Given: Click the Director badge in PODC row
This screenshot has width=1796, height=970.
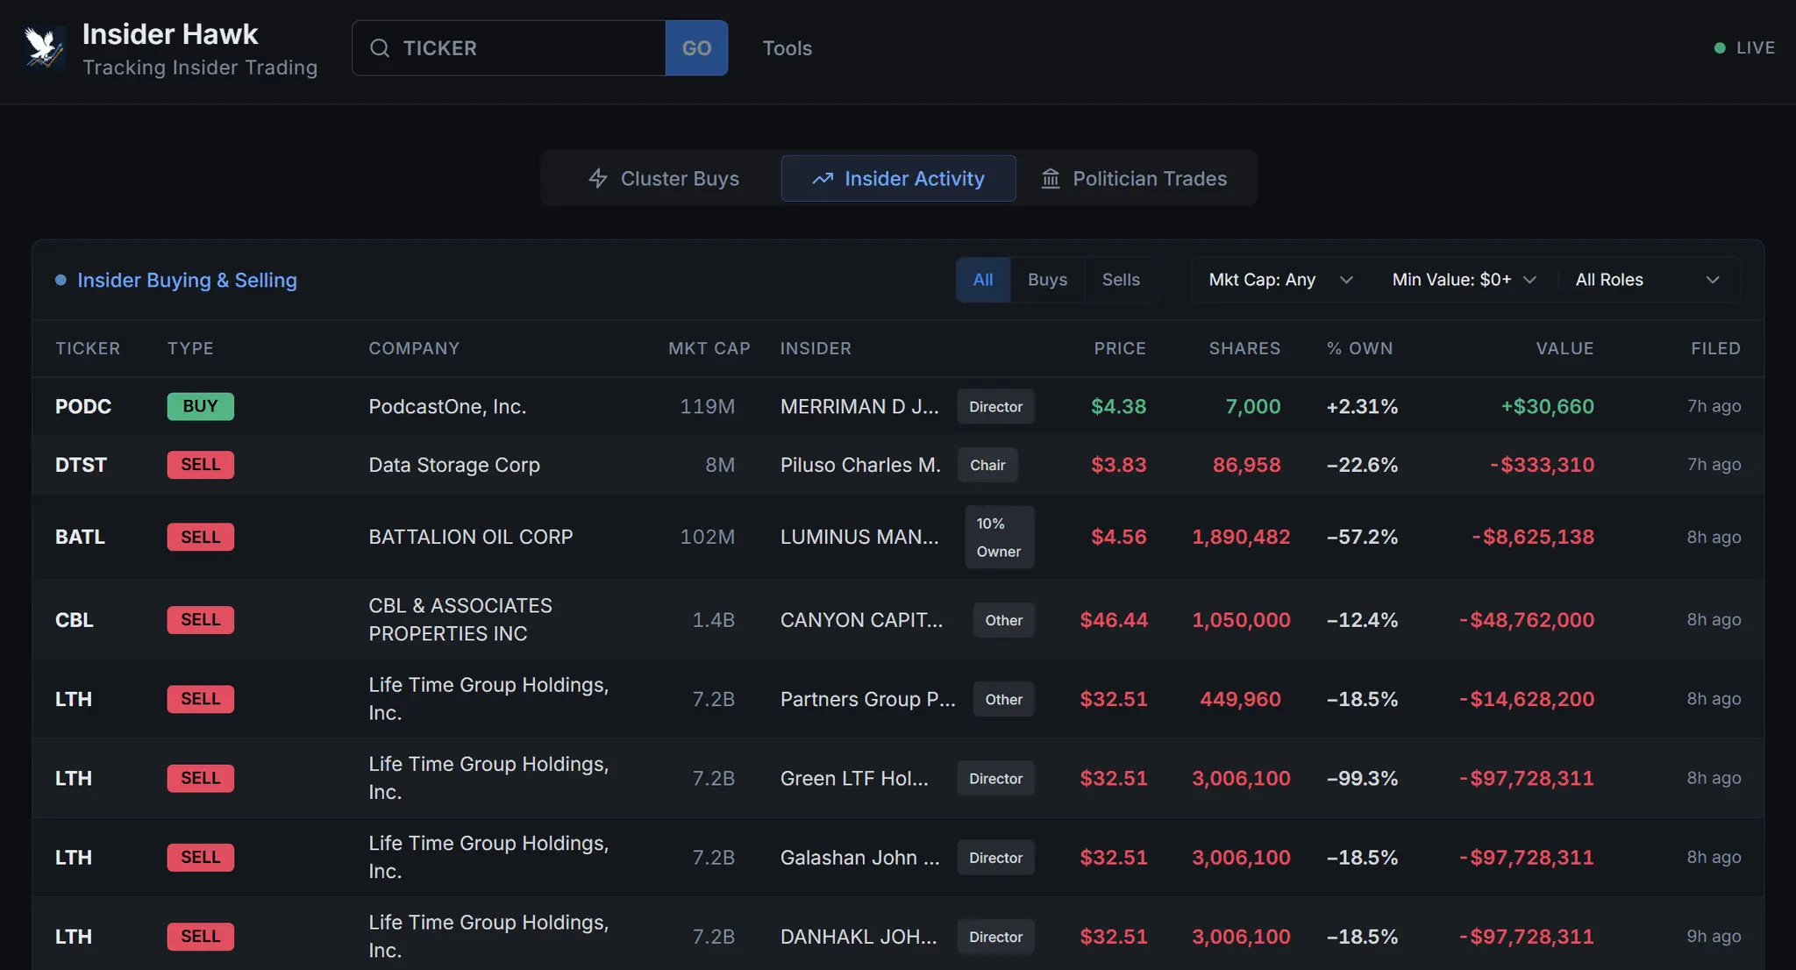Looking at the screenshot, I should point(995,406).
